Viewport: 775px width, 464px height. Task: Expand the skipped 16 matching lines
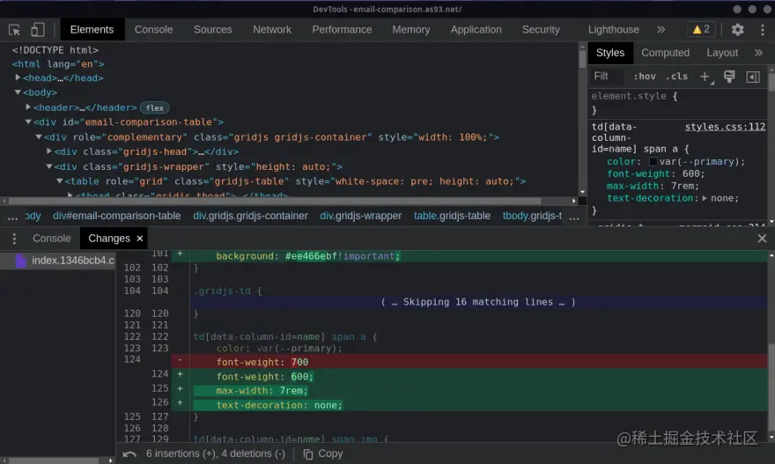coord(478,302)
